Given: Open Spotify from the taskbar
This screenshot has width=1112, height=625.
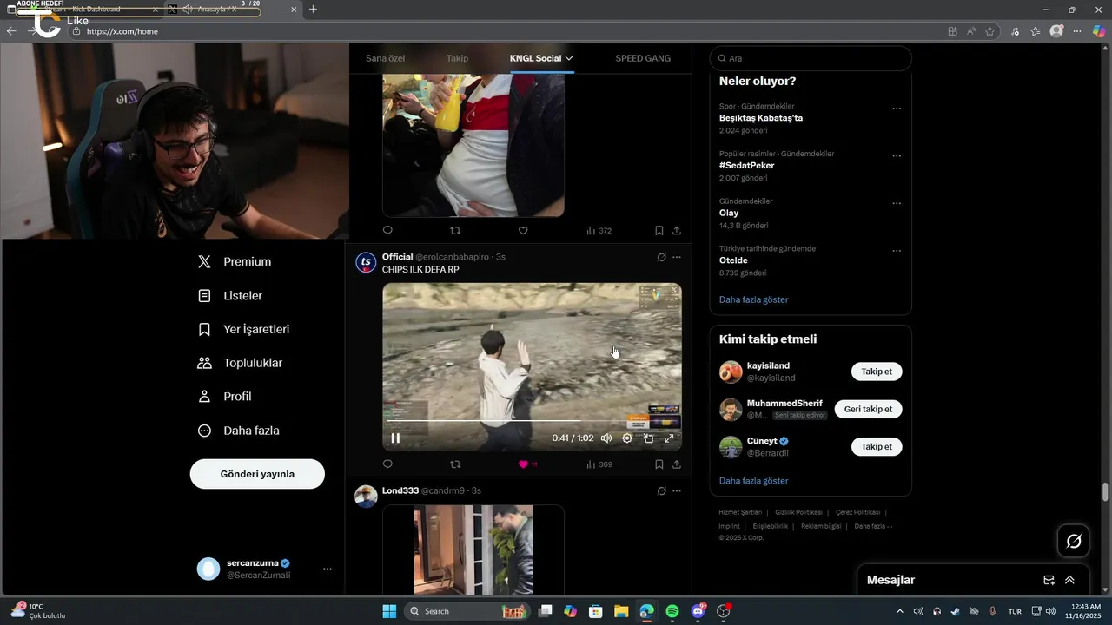Looking at the screenshot, I should click(672, 611).
